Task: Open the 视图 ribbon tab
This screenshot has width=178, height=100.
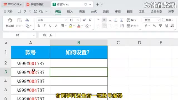Action: pos(130,11)
